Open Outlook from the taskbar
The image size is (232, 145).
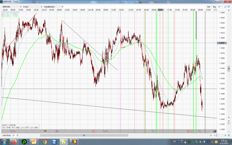[x=34, y=142]
